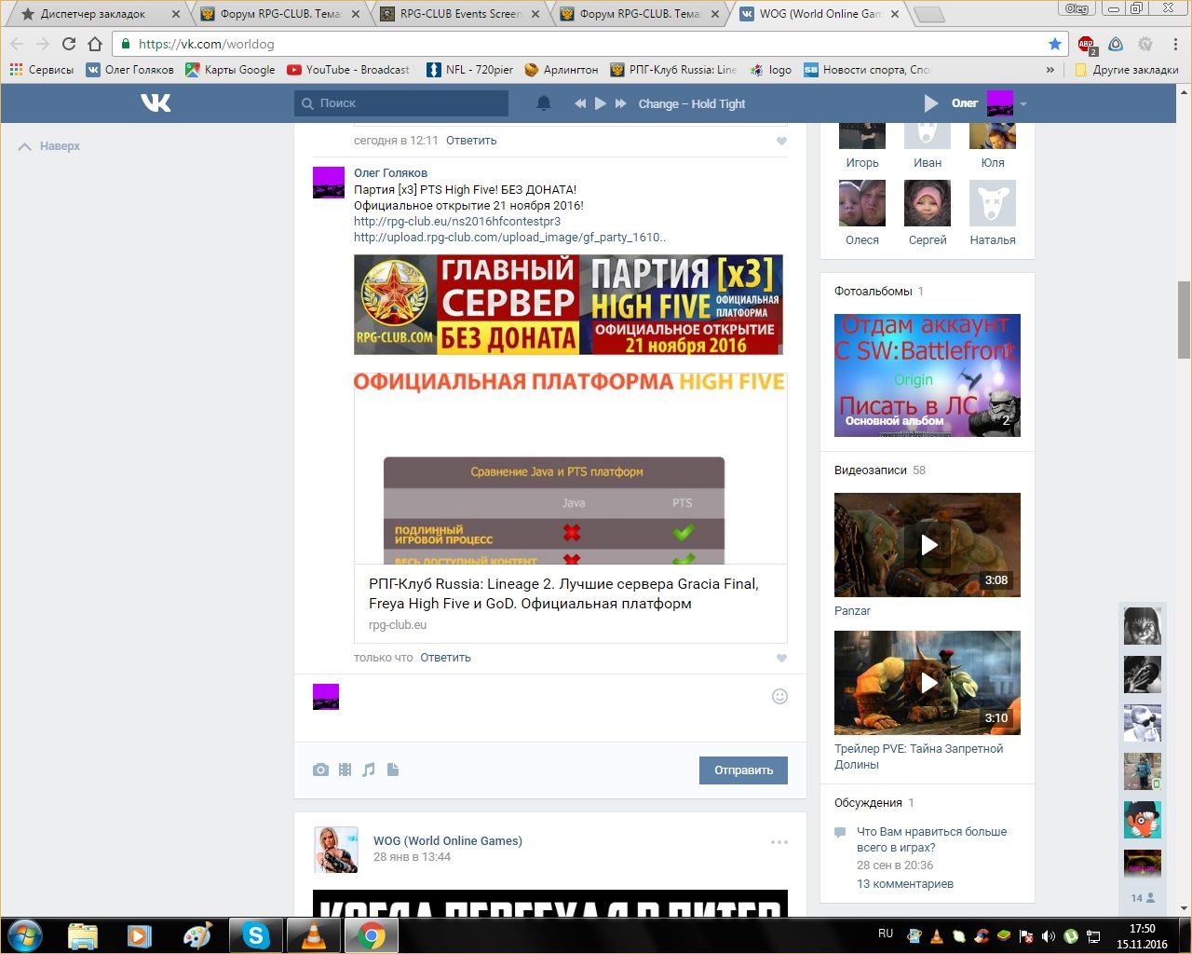Image resolution: width=1192 pixels, height=954 pixels.
Task: Attach a document with the file icon
Action: tap(393, 770)
